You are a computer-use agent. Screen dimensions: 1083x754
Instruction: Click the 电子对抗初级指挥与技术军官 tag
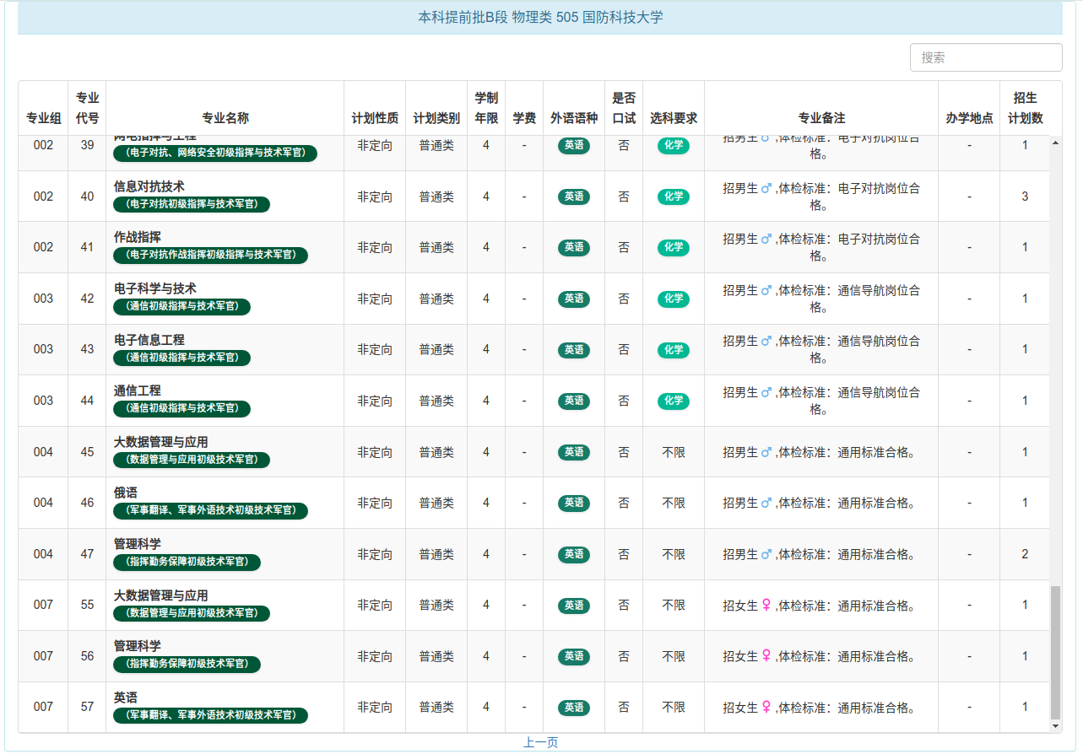tap(192, 204)
